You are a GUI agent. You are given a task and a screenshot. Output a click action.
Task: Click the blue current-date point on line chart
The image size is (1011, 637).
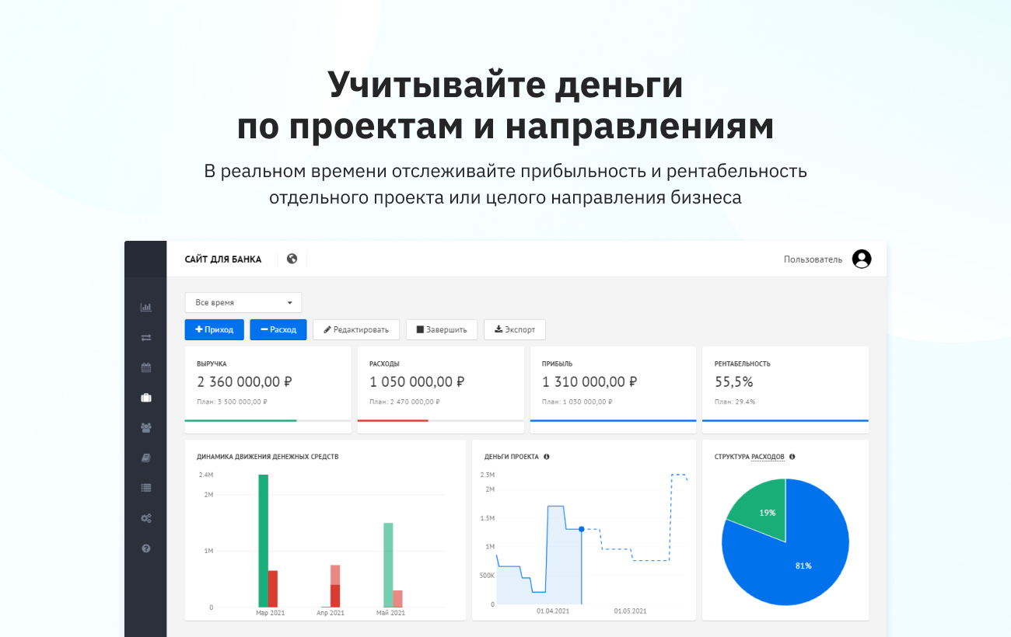coord(582,529)
